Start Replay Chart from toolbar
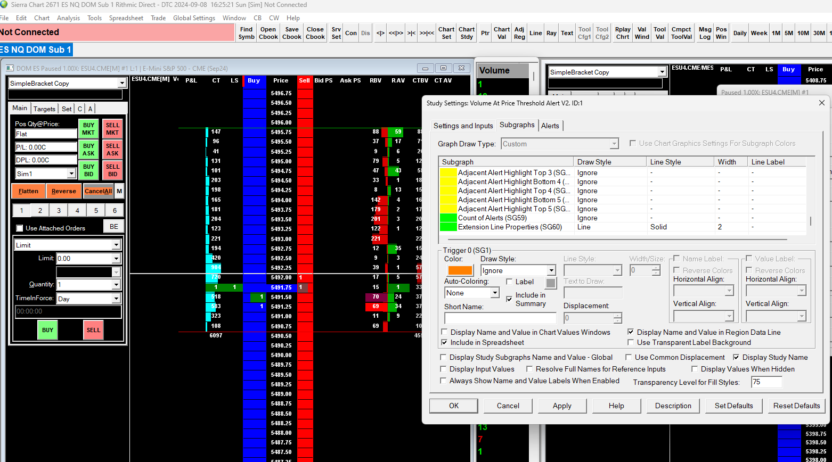 pyautogui.click(x=623, y=33)
